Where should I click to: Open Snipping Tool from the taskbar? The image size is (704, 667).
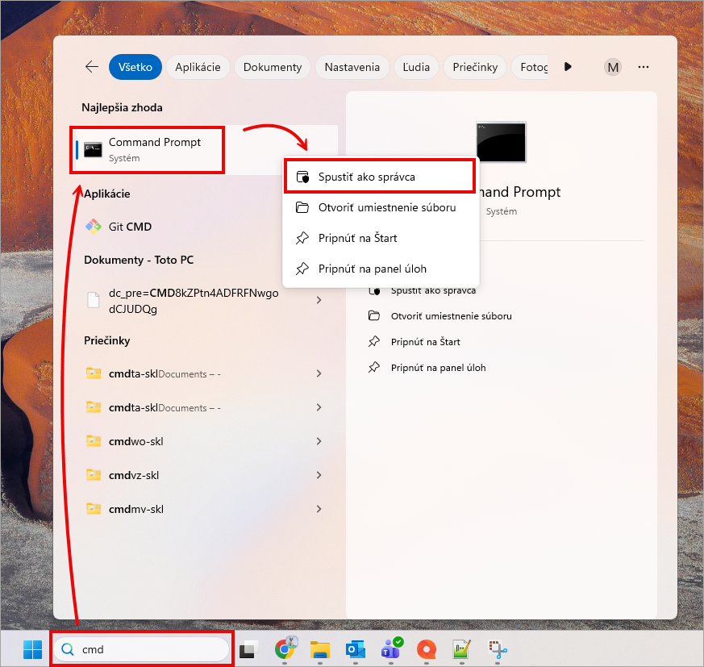(498, 649)
